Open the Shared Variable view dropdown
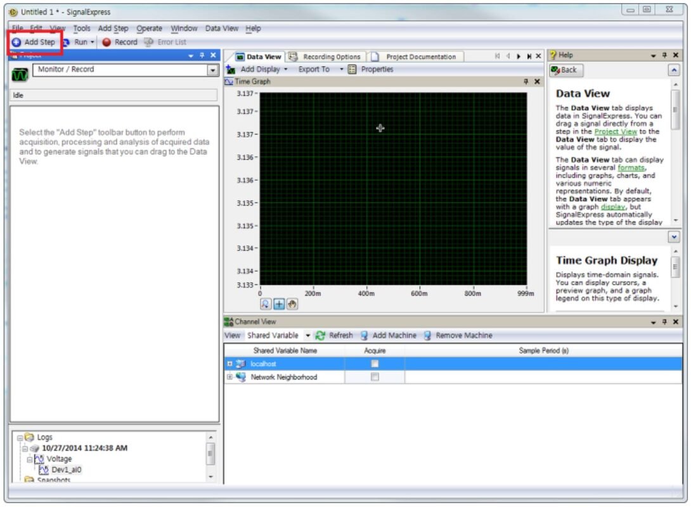 click(x=307, y=336)
